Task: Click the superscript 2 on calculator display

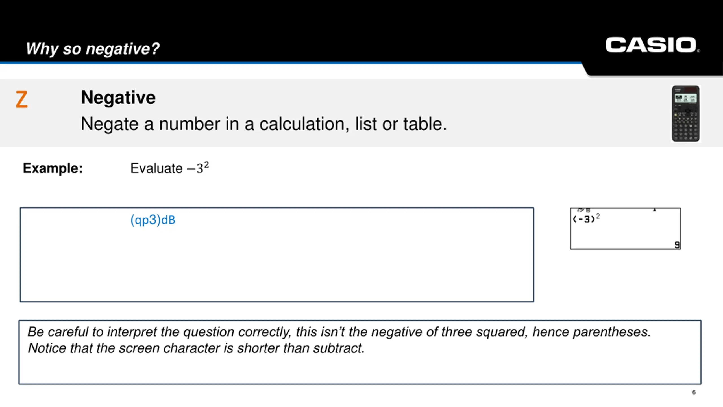Action: tap(598, 216)
